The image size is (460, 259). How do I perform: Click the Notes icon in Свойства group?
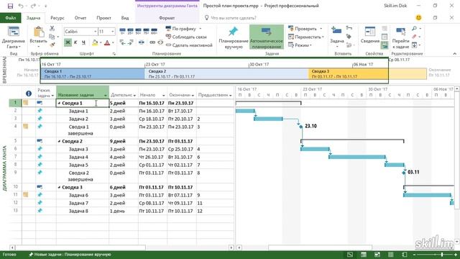[x=385, y=29]
